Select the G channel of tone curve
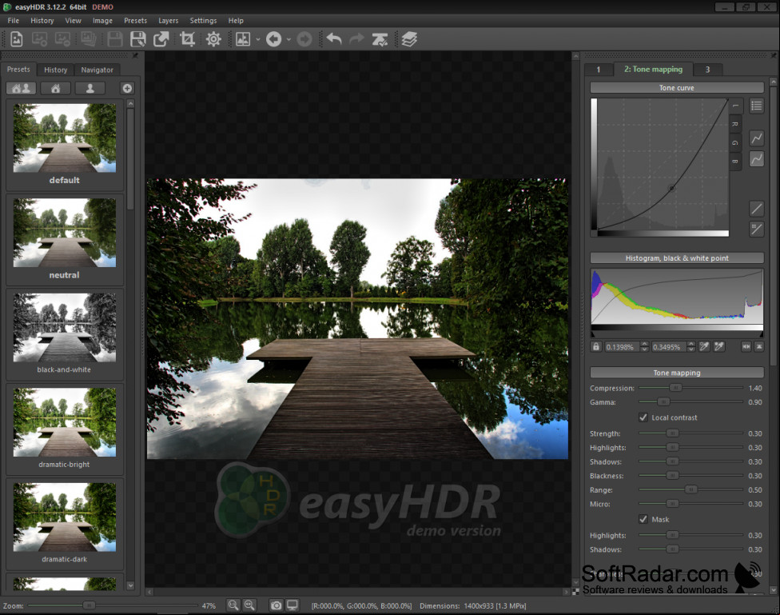The height and width of the screenshot is (615, 780). point(735,143)
